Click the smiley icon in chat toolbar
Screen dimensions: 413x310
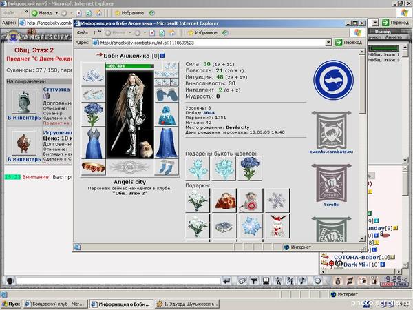(317, 281)
